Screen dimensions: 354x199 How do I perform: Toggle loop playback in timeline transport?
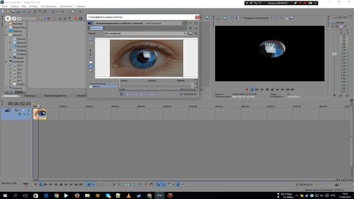point(40,184)
